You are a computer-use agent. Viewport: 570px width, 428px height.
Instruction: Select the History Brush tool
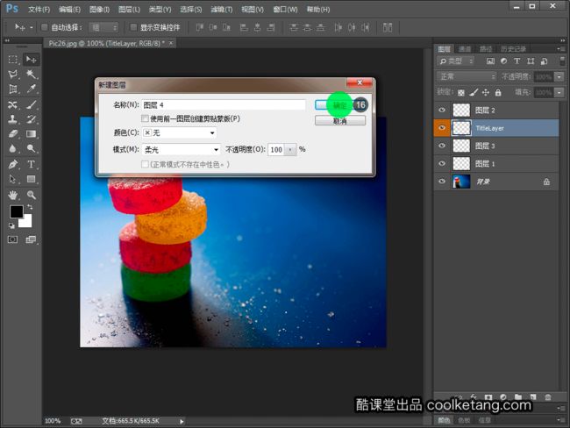pyautogui.click(x=32, y=119)
